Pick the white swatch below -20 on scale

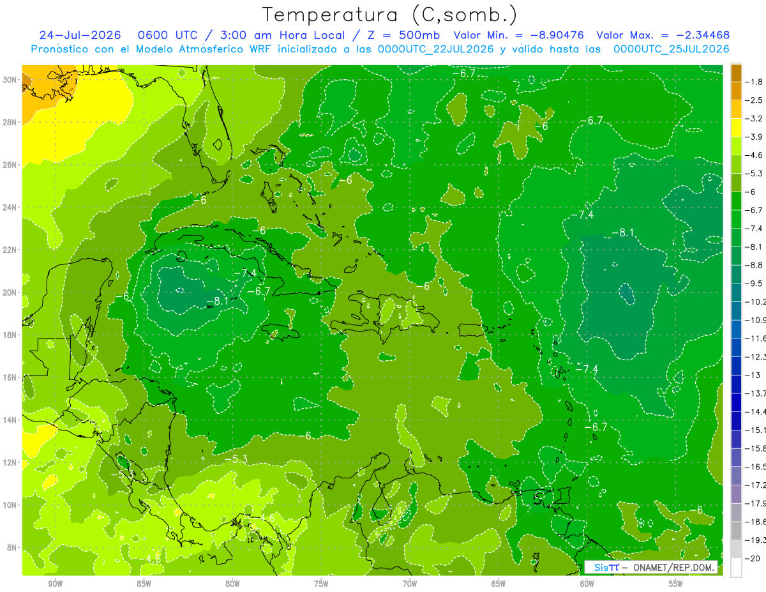[736, 568]
